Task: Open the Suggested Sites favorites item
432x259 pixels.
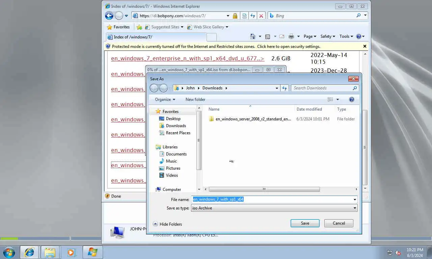Action: point(164,27)
